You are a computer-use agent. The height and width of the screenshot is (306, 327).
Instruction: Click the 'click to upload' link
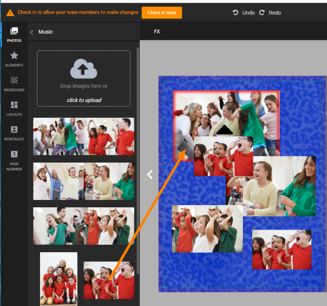click(x=84, y=100)
